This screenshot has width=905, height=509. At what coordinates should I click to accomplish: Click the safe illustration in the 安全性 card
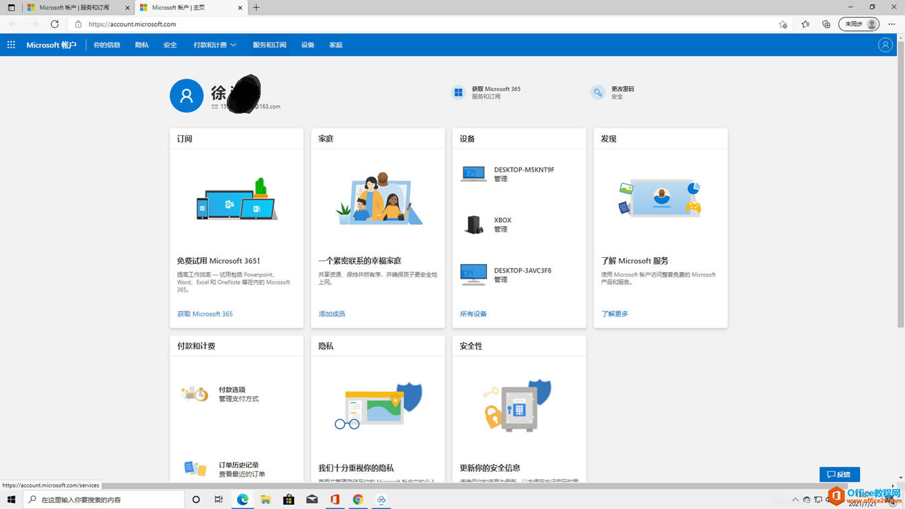click(516, 405)
